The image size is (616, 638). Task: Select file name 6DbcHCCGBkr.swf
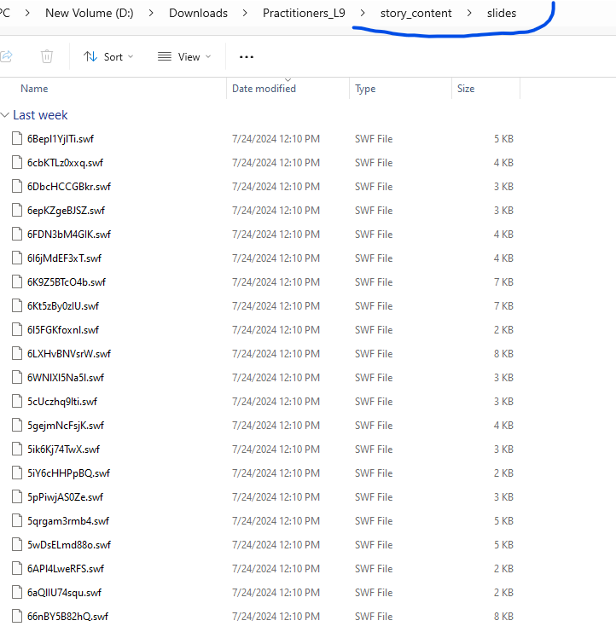(69, 186)
